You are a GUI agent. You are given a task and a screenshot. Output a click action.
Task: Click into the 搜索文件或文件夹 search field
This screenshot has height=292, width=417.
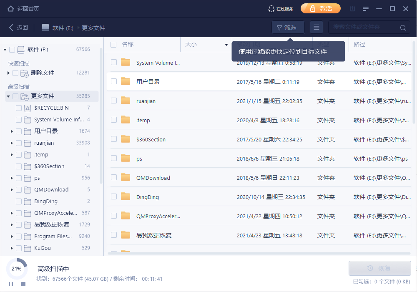363,28
